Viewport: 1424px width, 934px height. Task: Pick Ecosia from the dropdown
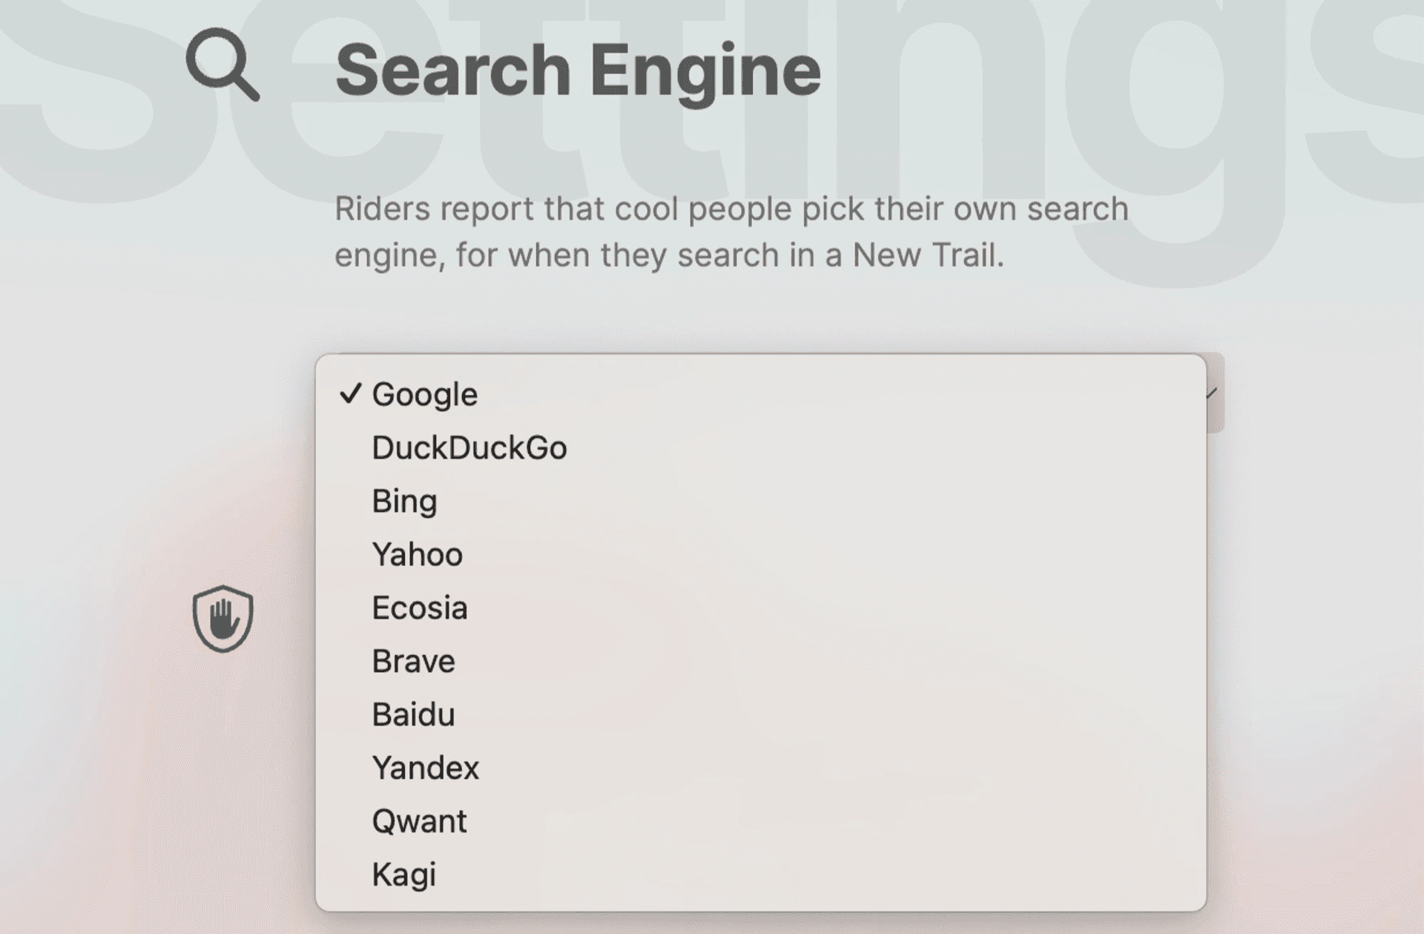[x=420, y=608]
